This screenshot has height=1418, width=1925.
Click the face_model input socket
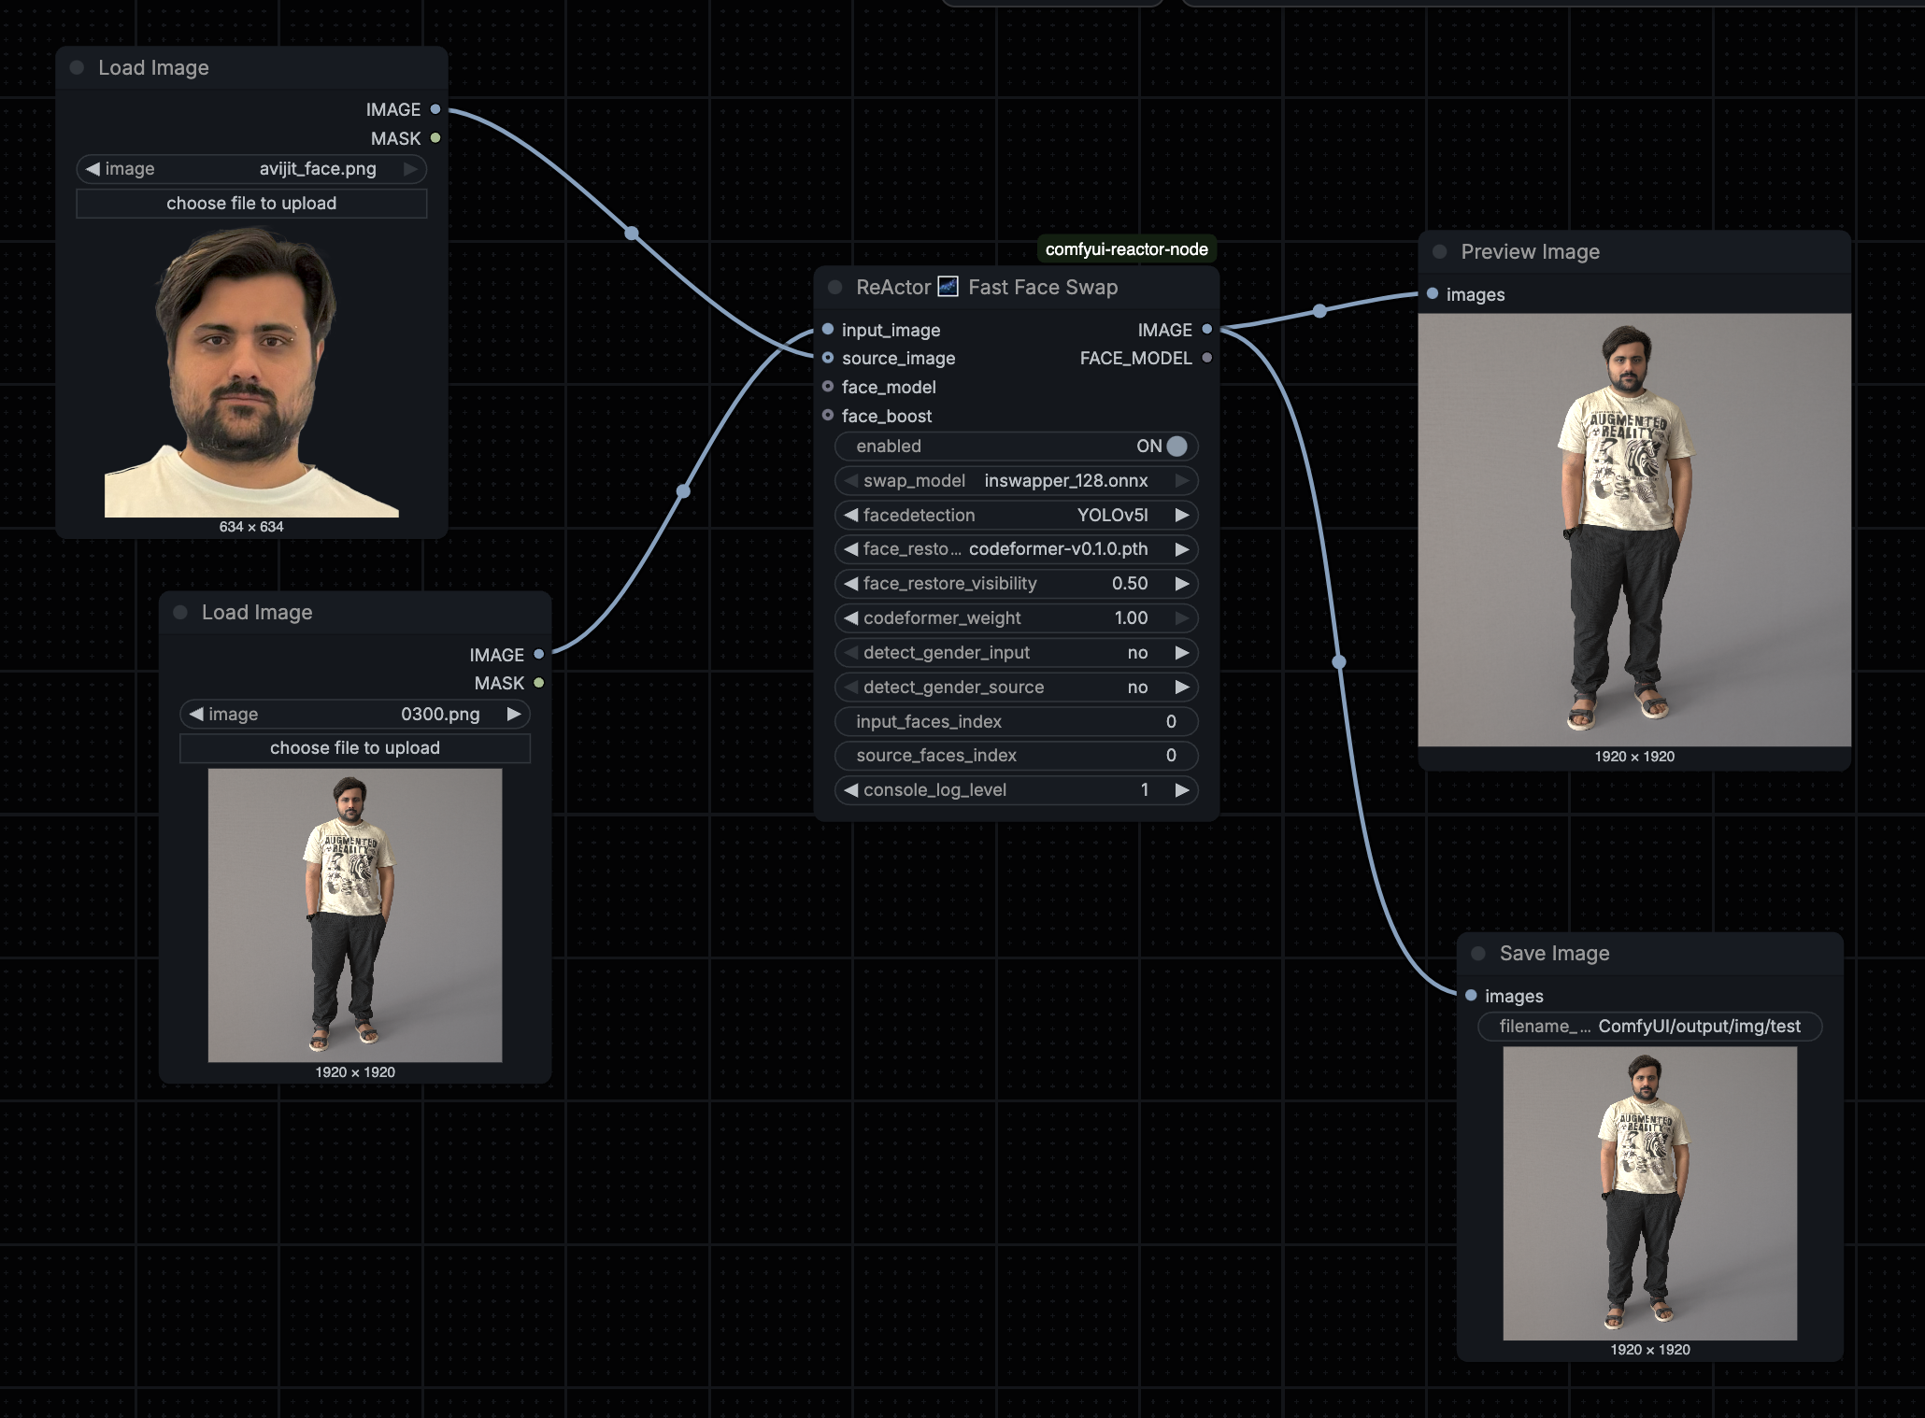[828, 387]
